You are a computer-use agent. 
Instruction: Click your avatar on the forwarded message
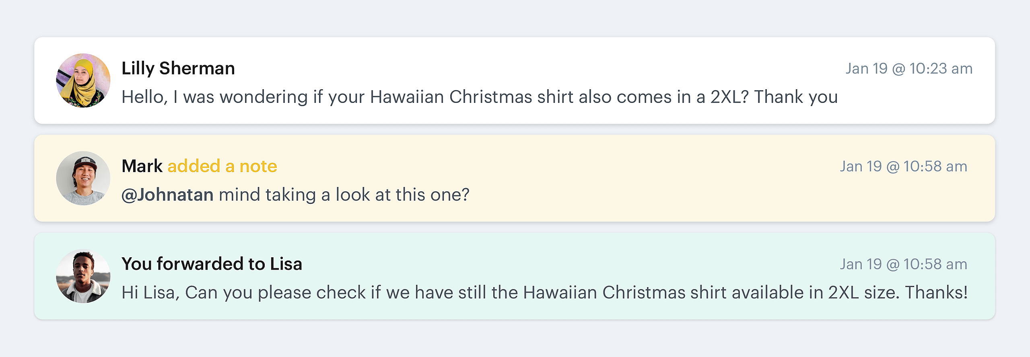click(83, 276)
